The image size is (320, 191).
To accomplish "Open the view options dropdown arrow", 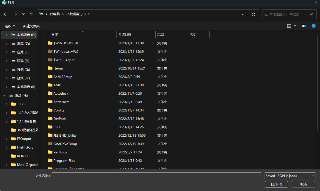I will click(x=295, y=26).
